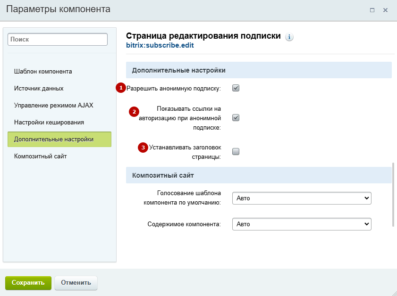This screenshot has width=397, height=296.
Task: Click the Отменить button
Action: (76, 283)
